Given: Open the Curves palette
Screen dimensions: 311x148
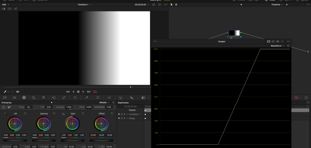Looking at the screenshot, I should click(x=64, y=98).
